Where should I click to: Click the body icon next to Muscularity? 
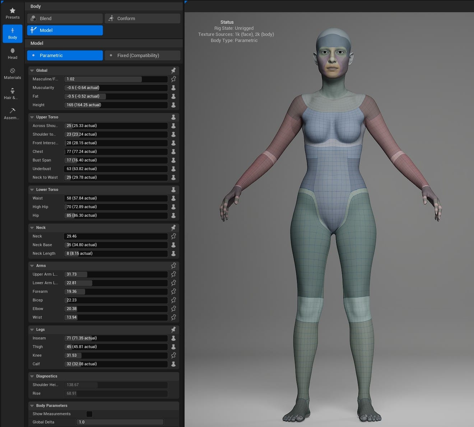click(x=173, y=88)
